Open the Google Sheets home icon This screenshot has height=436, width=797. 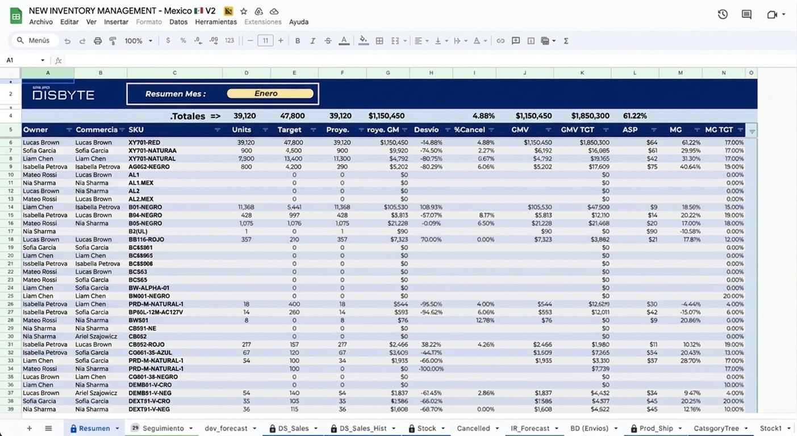(15, 15)
